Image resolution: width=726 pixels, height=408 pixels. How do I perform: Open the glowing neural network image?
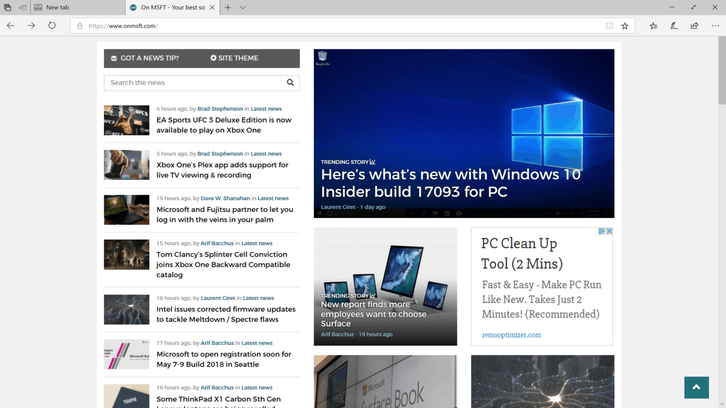coord(543,381)
